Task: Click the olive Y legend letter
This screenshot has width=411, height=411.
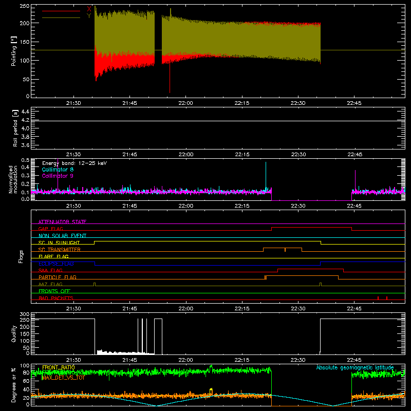Action: (89, 16)
